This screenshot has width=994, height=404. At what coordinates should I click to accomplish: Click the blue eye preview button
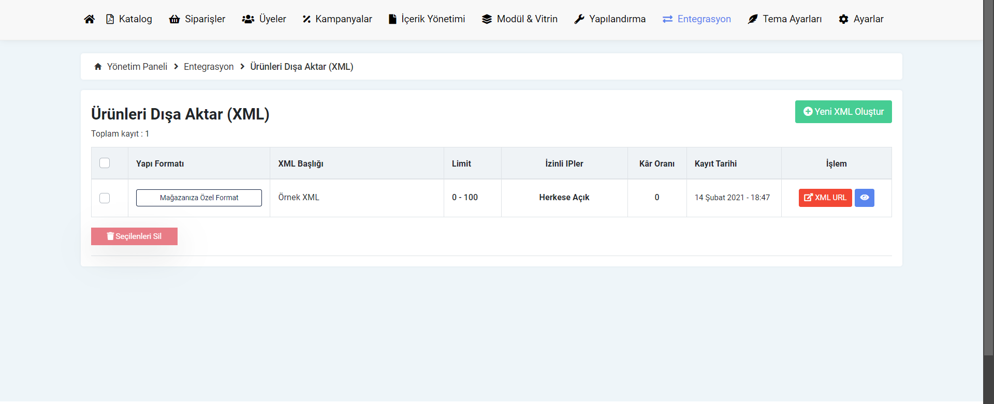tap(864, 198)
